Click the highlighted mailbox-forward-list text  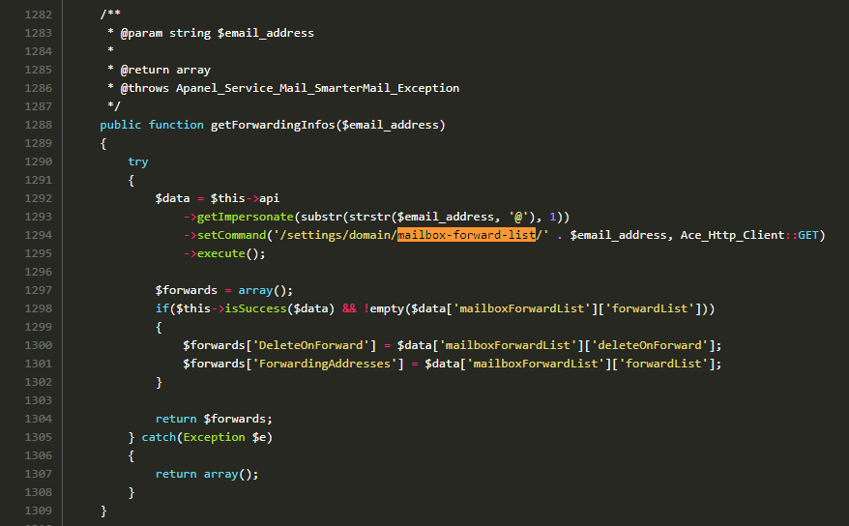click(466, 235)
